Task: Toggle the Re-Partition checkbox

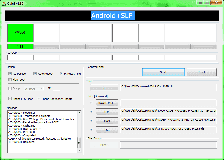Action: pyautogui.click(x=10, y=74)
